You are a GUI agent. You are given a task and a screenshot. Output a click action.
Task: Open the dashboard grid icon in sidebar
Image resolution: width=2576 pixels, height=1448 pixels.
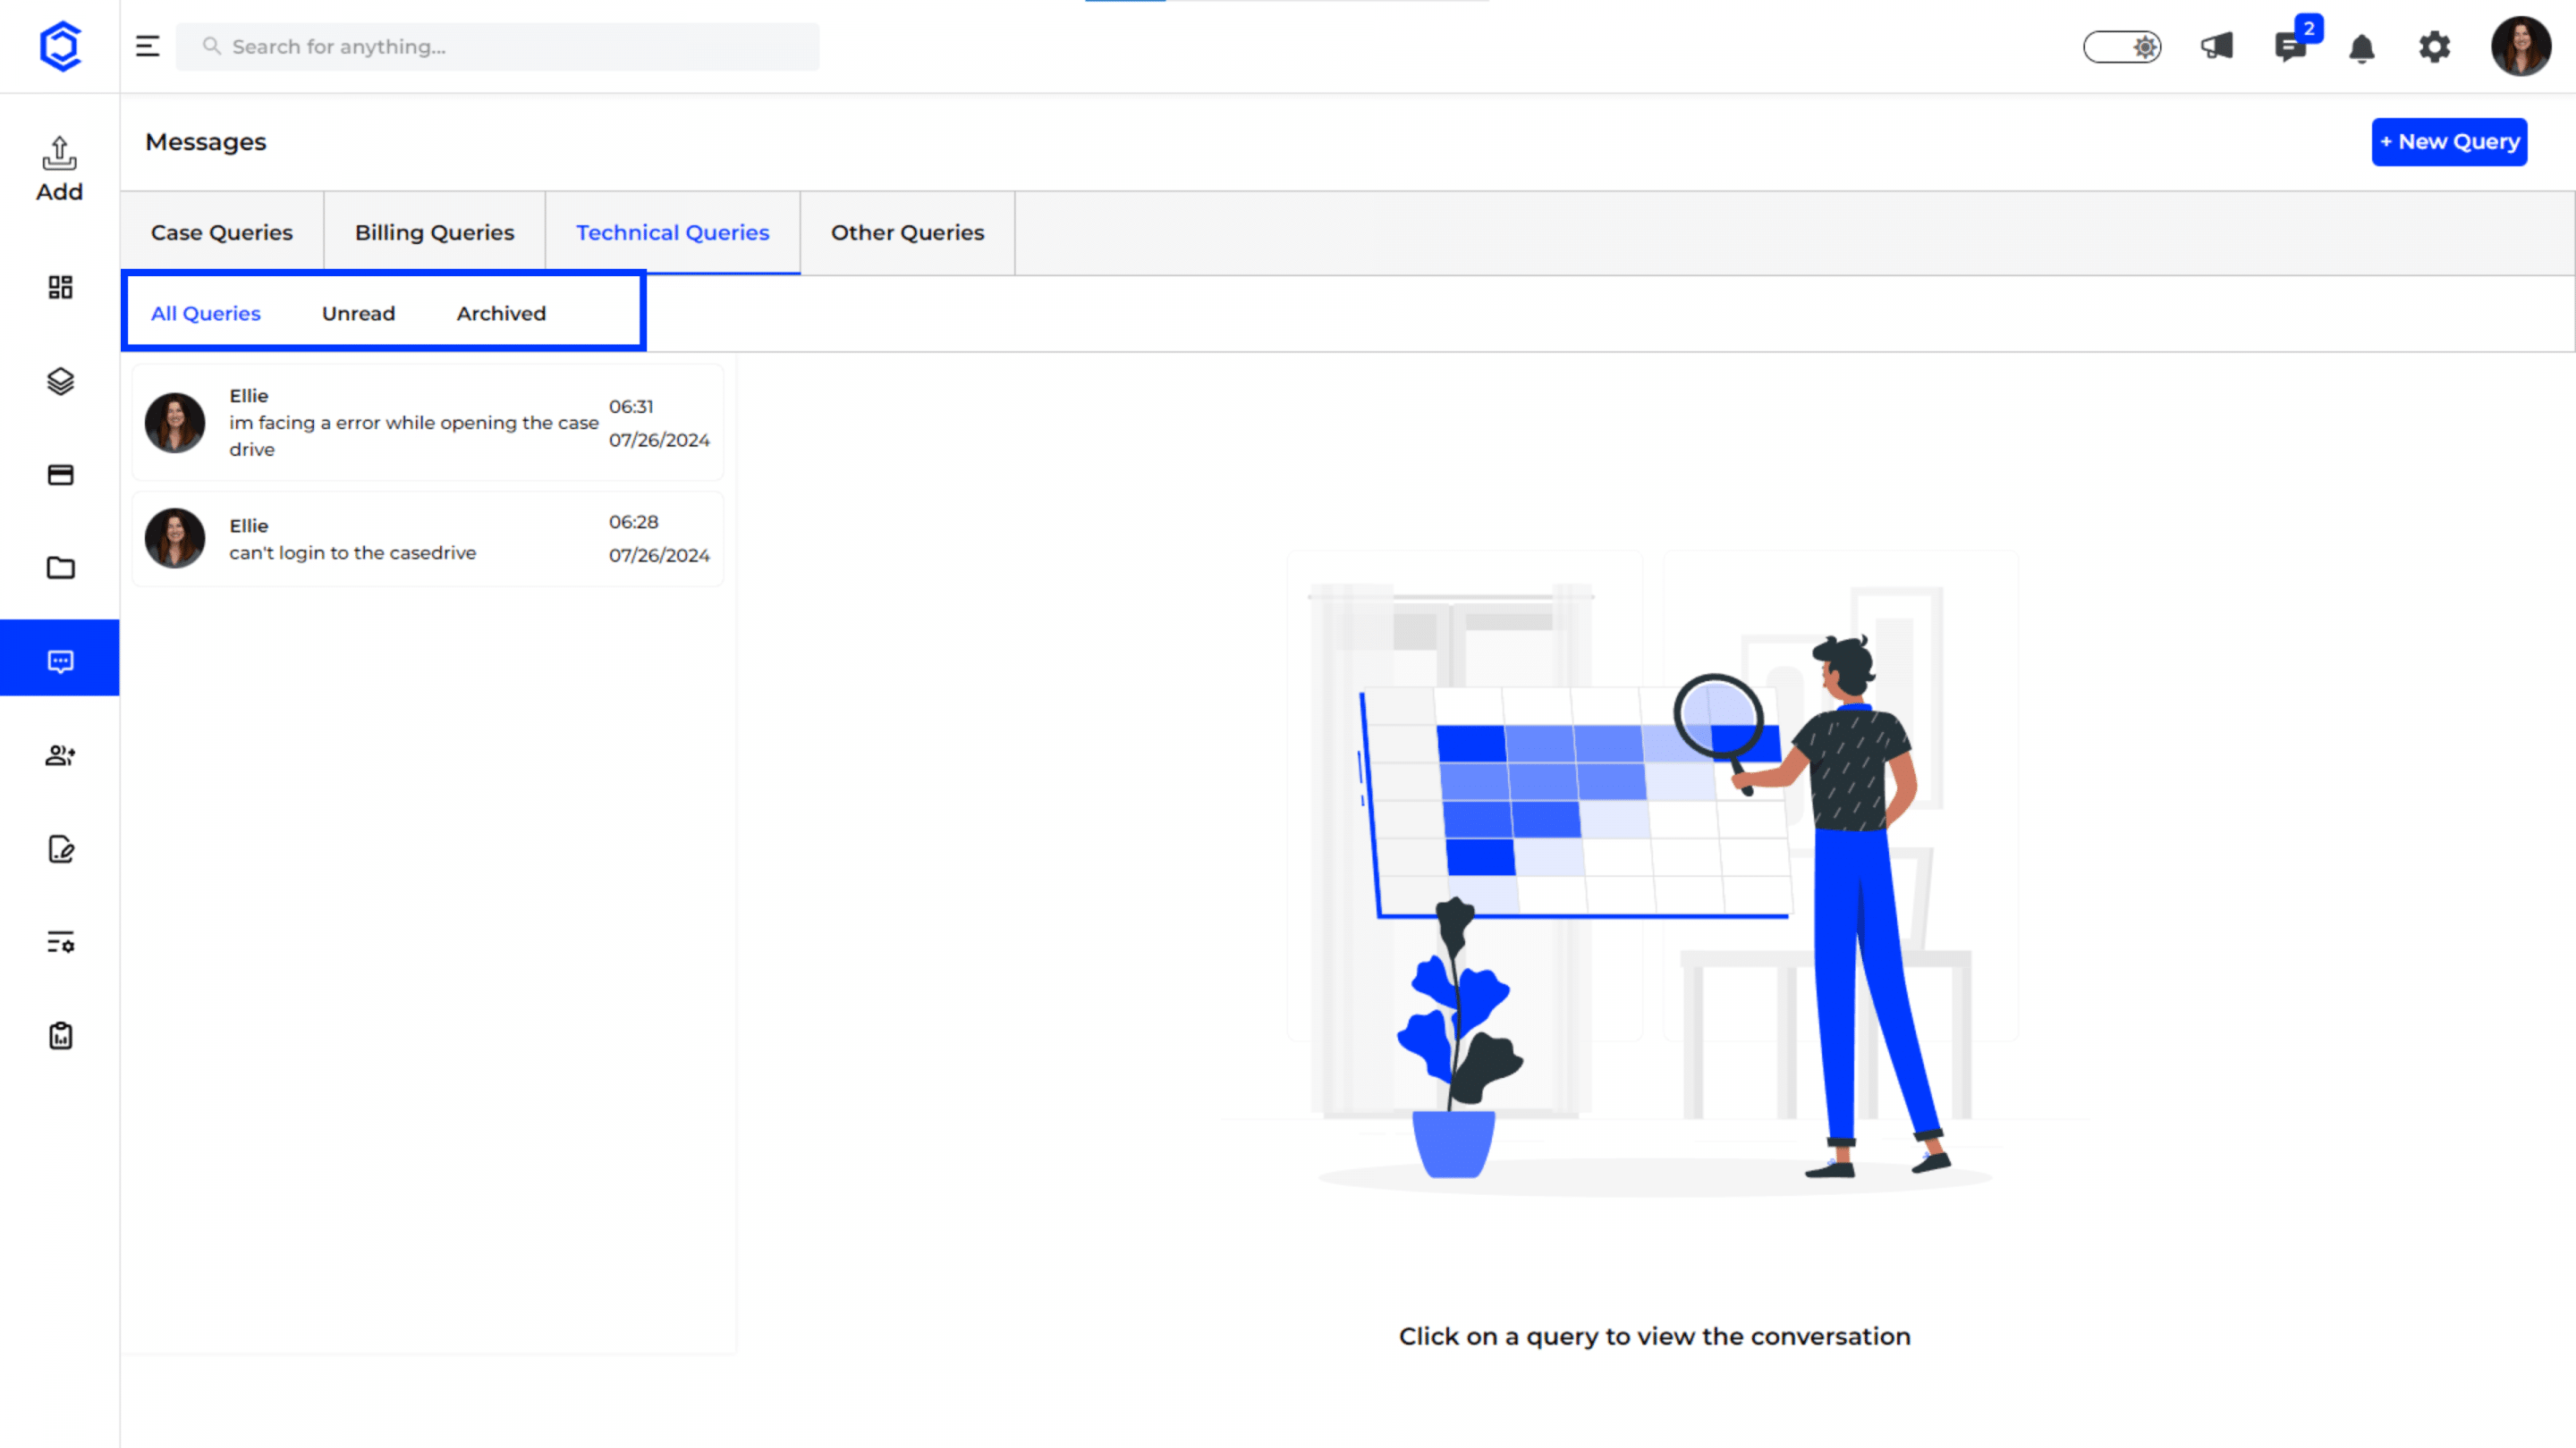pyautogui.click(x=60, y=288)
